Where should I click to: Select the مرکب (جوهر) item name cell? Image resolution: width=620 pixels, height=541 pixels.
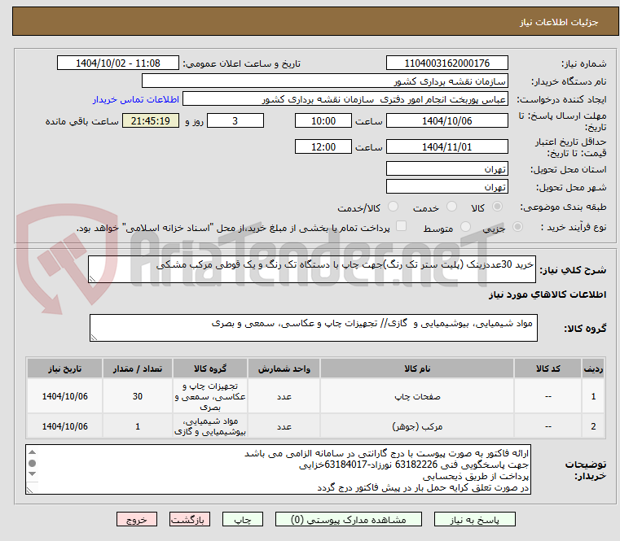[x=417, y=426]
